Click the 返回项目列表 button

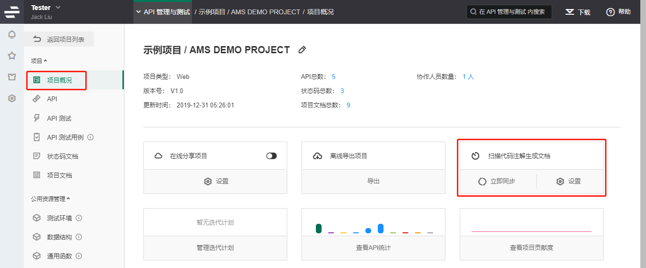[59, 39]
